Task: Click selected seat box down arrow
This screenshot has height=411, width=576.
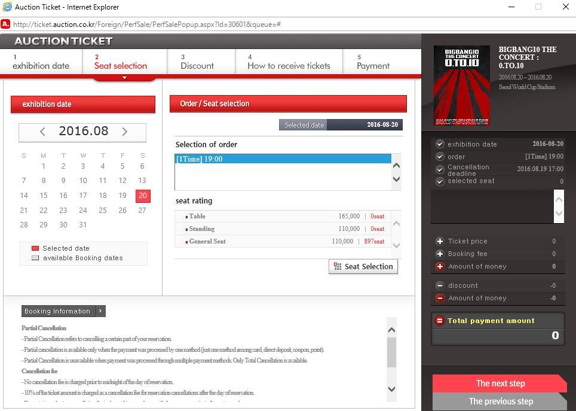Action: 559,213
